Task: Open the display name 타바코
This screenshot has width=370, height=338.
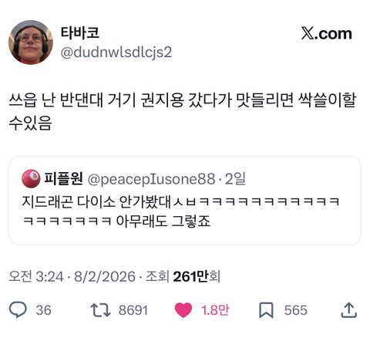Action: 80,32
